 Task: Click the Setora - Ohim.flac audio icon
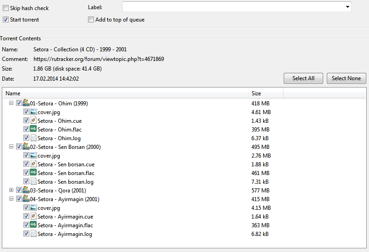coord(33,129)
